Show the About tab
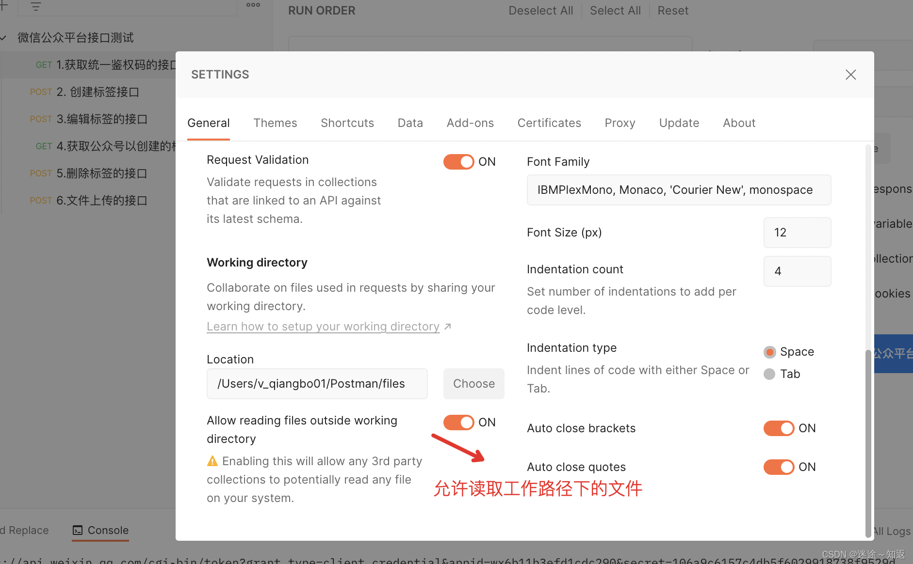 [739, 123]
